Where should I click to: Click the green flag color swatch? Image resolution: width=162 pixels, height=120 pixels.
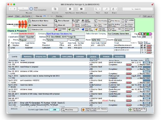pos(147,34)
